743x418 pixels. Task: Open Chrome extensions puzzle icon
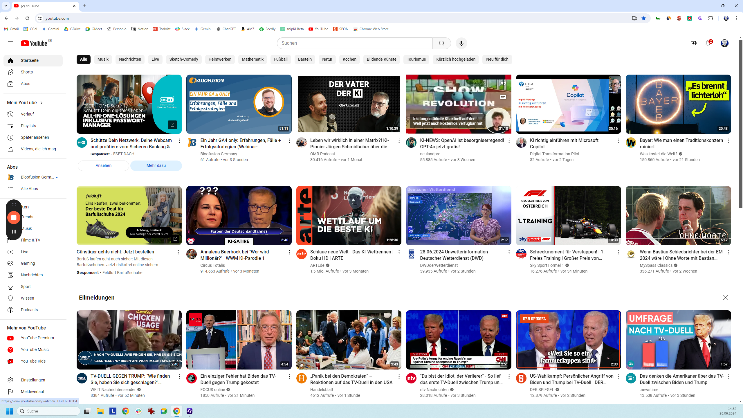tap(710, 18)
